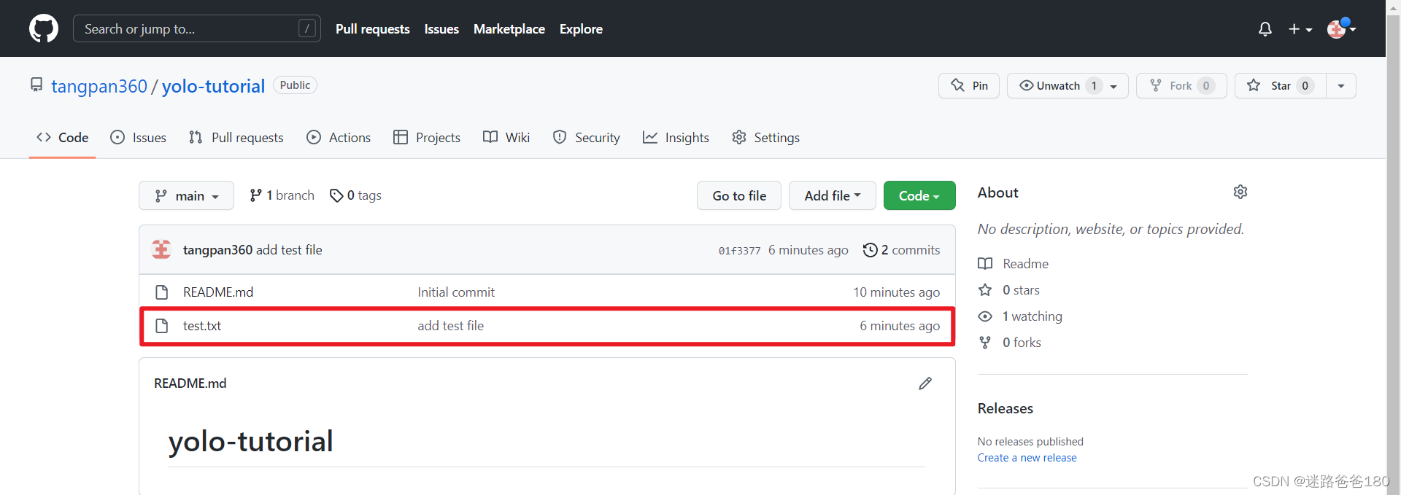Expand the main branch selector
This screenshot has height=495, width=1401.
coord(186,195)
